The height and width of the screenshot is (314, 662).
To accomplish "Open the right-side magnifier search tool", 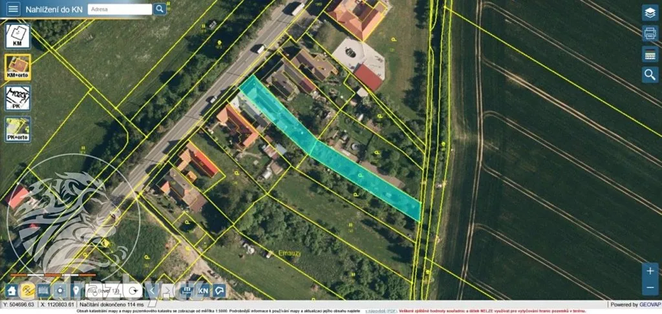I will (x=650, y=75).
